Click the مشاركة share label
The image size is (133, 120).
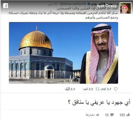90,115
